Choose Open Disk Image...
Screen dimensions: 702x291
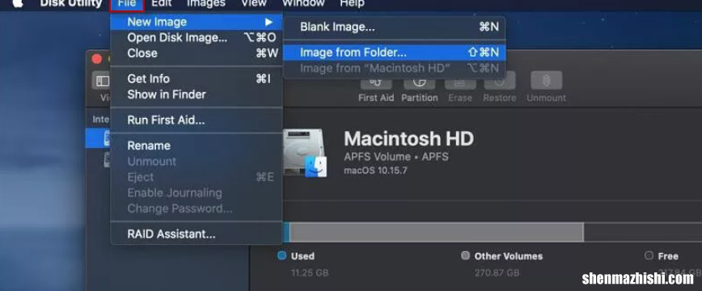click(197, 38)
